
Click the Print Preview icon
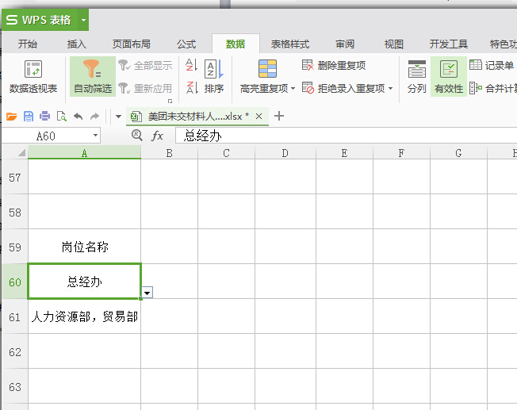coord(62,117)
